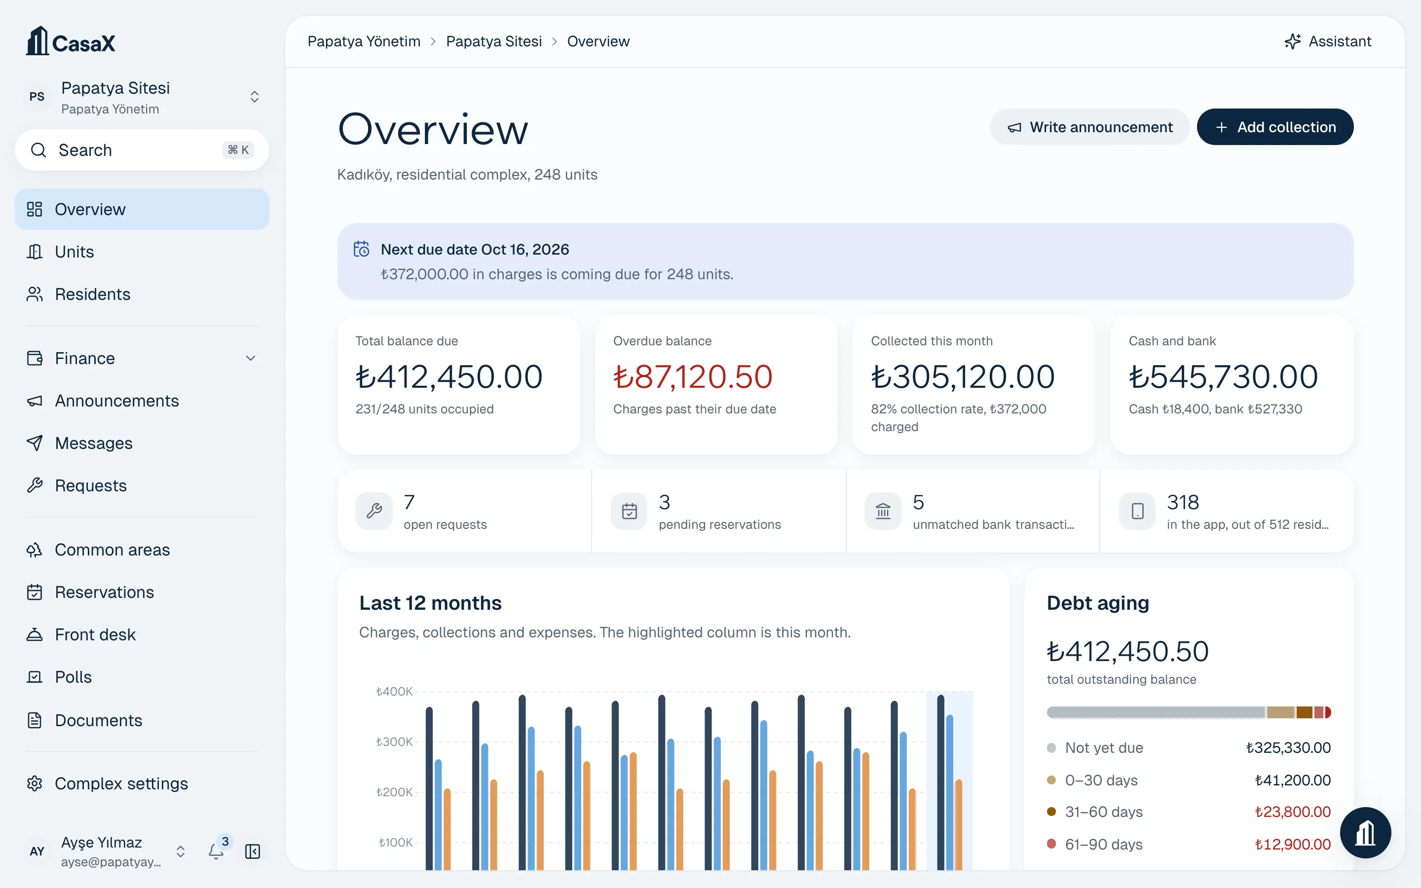The width and height of the screenshot is (1421, 888).
Task: Click the Announcements megaphone icon in sidebar
Action: coord(35,401)
